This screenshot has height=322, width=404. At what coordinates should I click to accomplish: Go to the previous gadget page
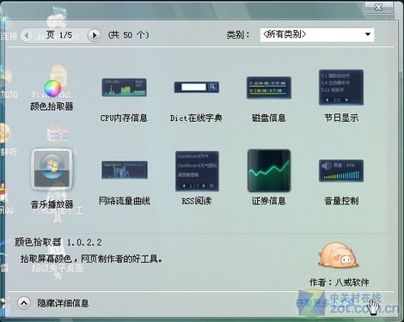tap(27, 35)
